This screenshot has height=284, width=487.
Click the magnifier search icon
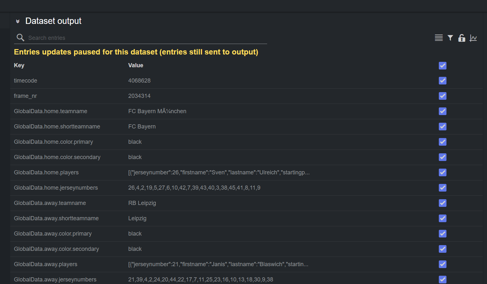pyautogui.click(x=20, y=38)
